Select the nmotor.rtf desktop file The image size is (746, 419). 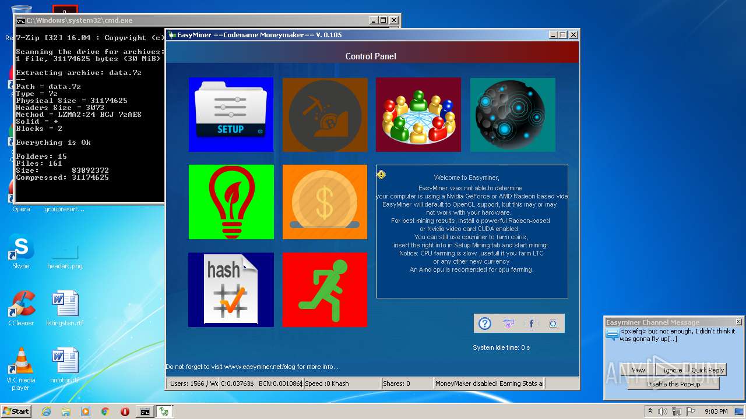(x=65, y=365)
